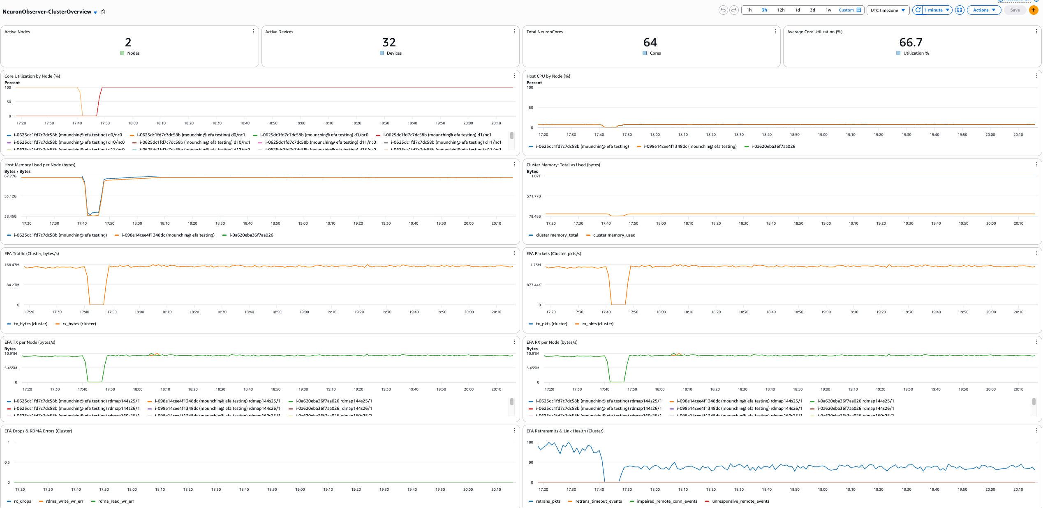The height and width of the screenshot is (508, 1043).
Task: Refresh the dashboard now
Action: pos(918,10)
